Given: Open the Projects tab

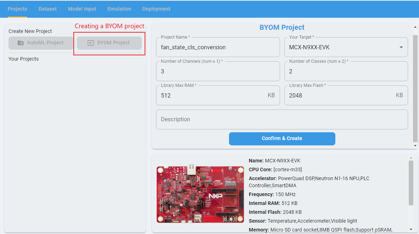Looking at the screenshot, I should pos(17,9).
